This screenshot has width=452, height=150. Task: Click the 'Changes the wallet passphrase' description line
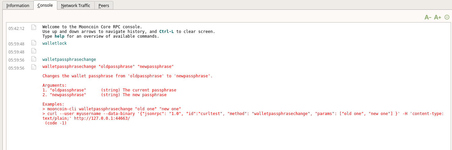click(127, 76)
